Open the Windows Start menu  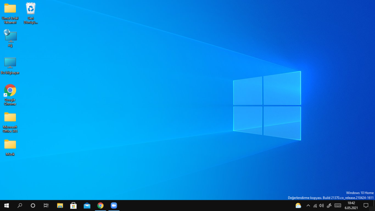click(x=7, y=206)
